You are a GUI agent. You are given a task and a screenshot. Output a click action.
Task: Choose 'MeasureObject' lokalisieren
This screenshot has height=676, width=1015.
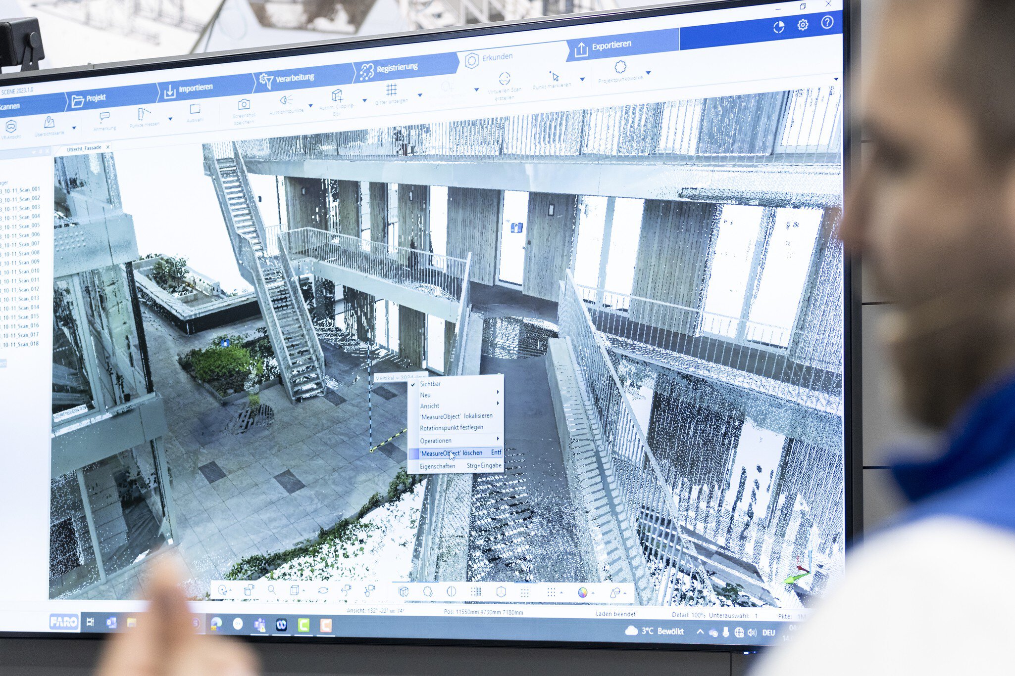(x=455, y=416)
